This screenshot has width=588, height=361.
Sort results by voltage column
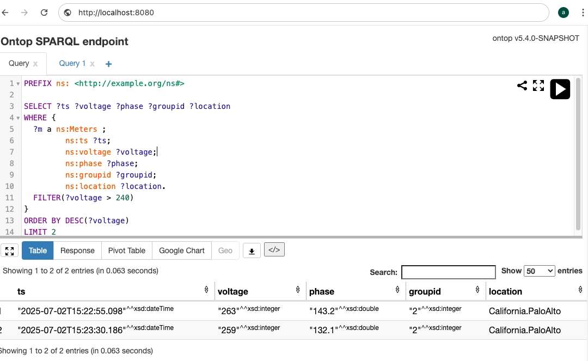tap(298, 290)
